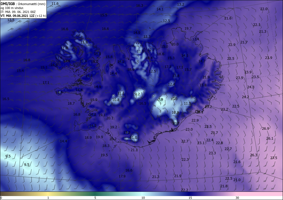Click the 24.3 value
283x200 pixels.
(251, 87)
